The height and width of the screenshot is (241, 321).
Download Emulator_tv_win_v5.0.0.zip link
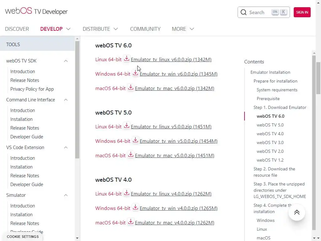178,141
